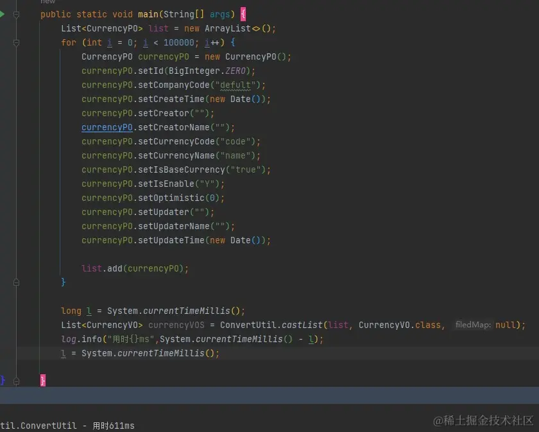The width and height of the screenshot is (539, 432).
Task: Click "setCurrencyCode" method call
Action: pos(176,141)
